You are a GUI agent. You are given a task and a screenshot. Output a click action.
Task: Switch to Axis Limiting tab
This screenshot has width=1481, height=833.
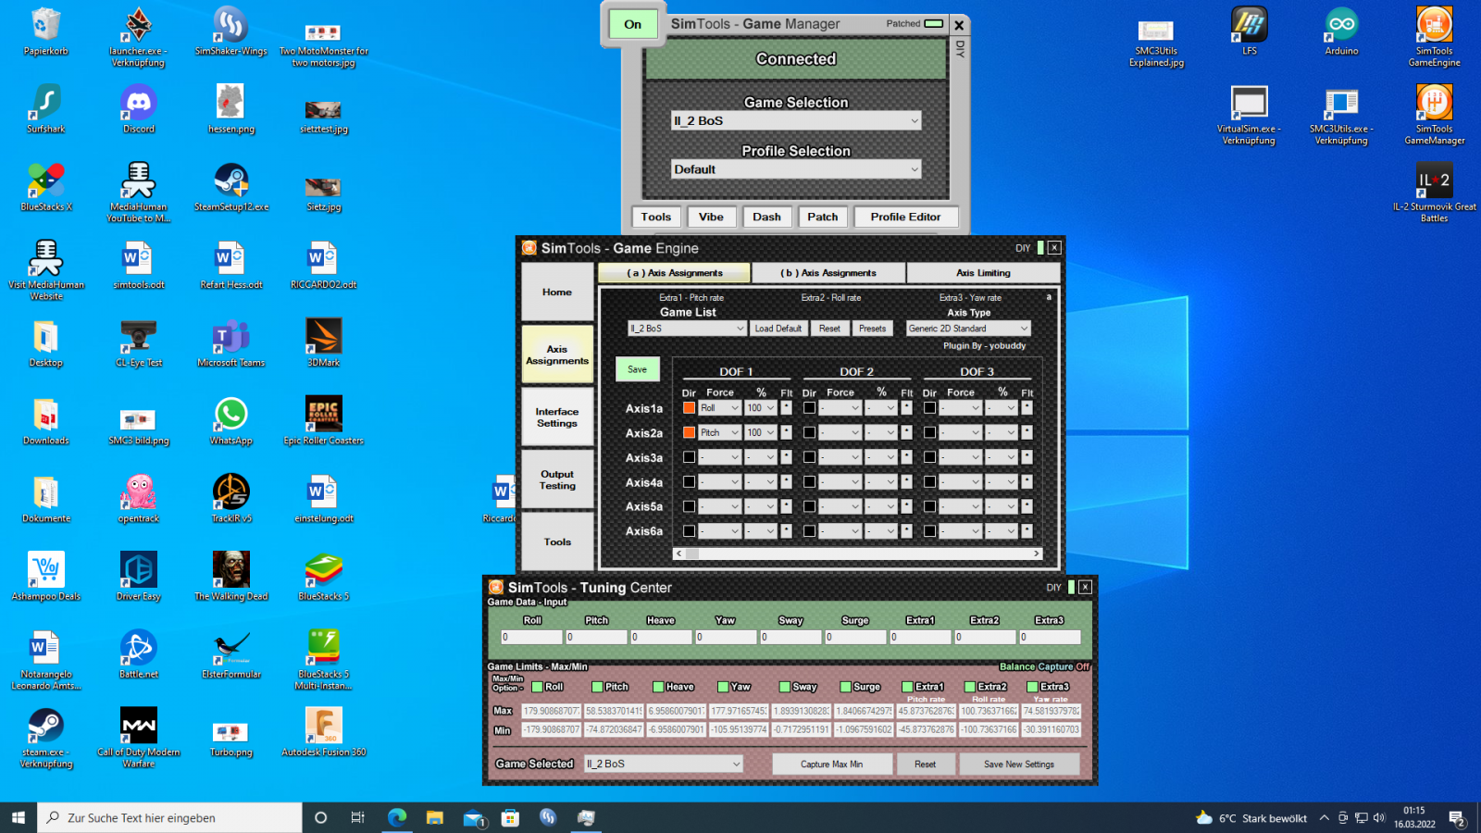point(983,273)
